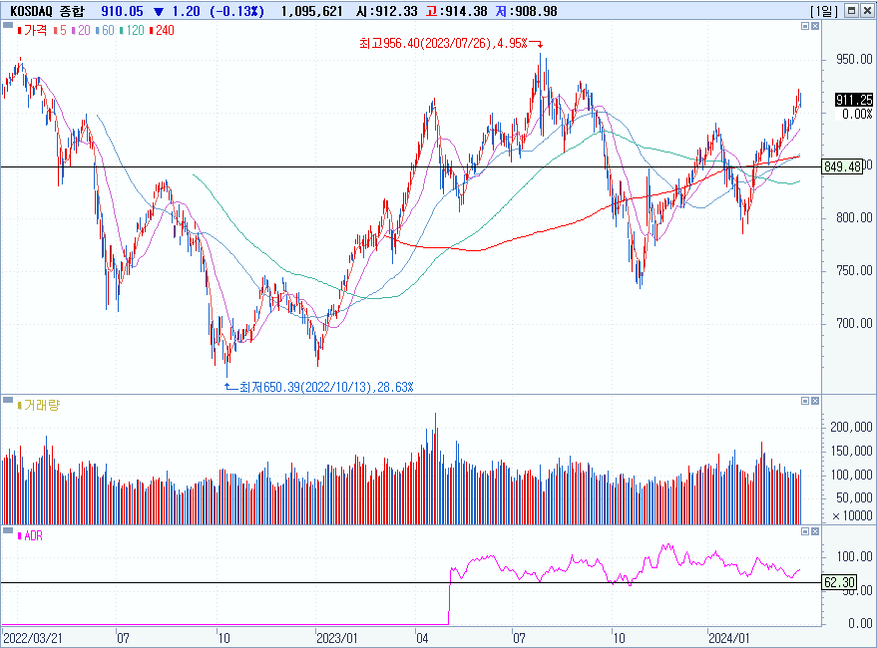Click the change amount 1.20
This screenshot has width=877, height=648.
tap(187, 11)
